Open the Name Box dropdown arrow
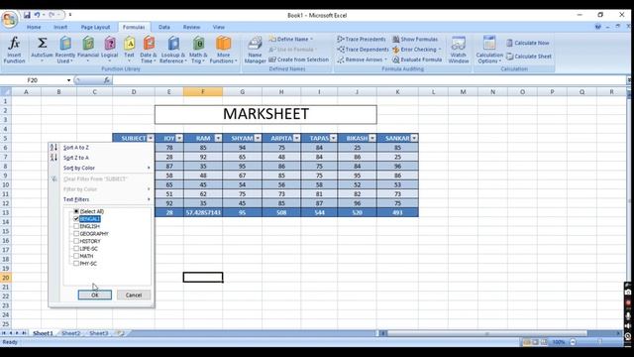This screenshot has height=357, width=634. [x=68, y=80]
